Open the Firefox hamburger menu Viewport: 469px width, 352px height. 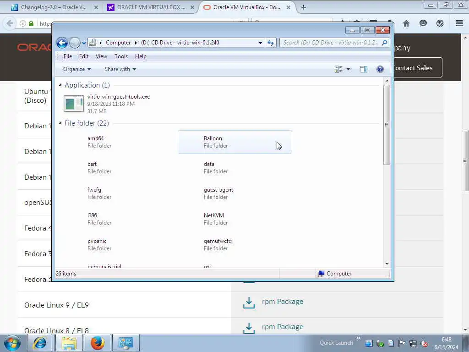tap(459, 23)
